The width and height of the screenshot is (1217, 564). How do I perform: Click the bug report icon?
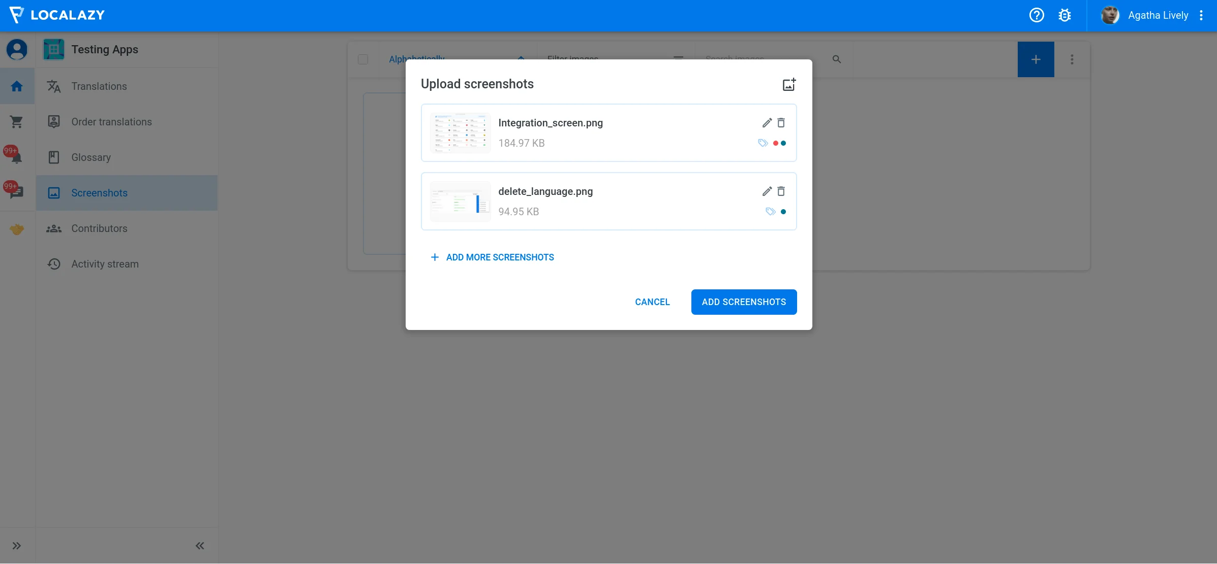pyautogui.click(x=1065, y=15)
